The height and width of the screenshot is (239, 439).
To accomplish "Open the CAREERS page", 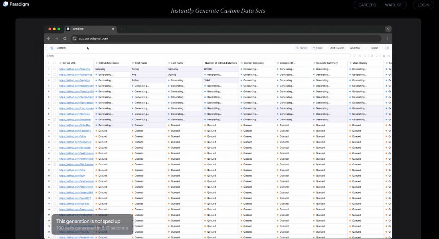I will [x=367, y=5].
